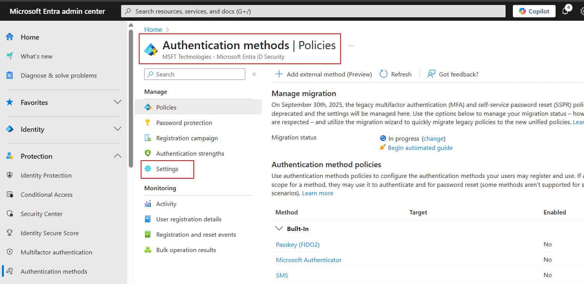Click the Refresh icon in toolbar
Image resolution: width=584 pixels, height=284 pixels.
pyautogui.click(x=383, y=74)
